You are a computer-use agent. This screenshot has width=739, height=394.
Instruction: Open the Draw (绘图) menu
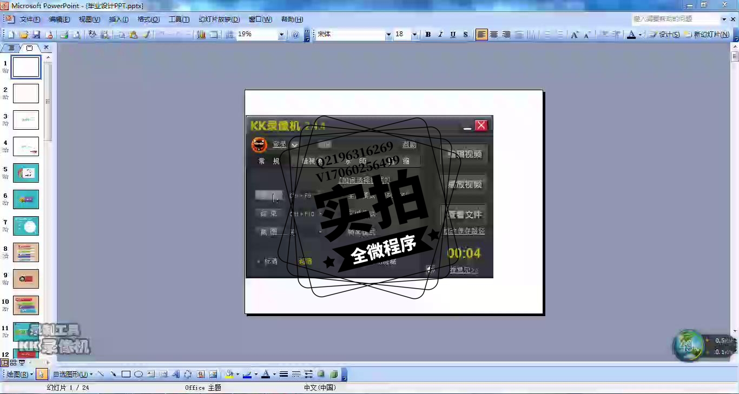pyautogui.click(x=21, y=374)
